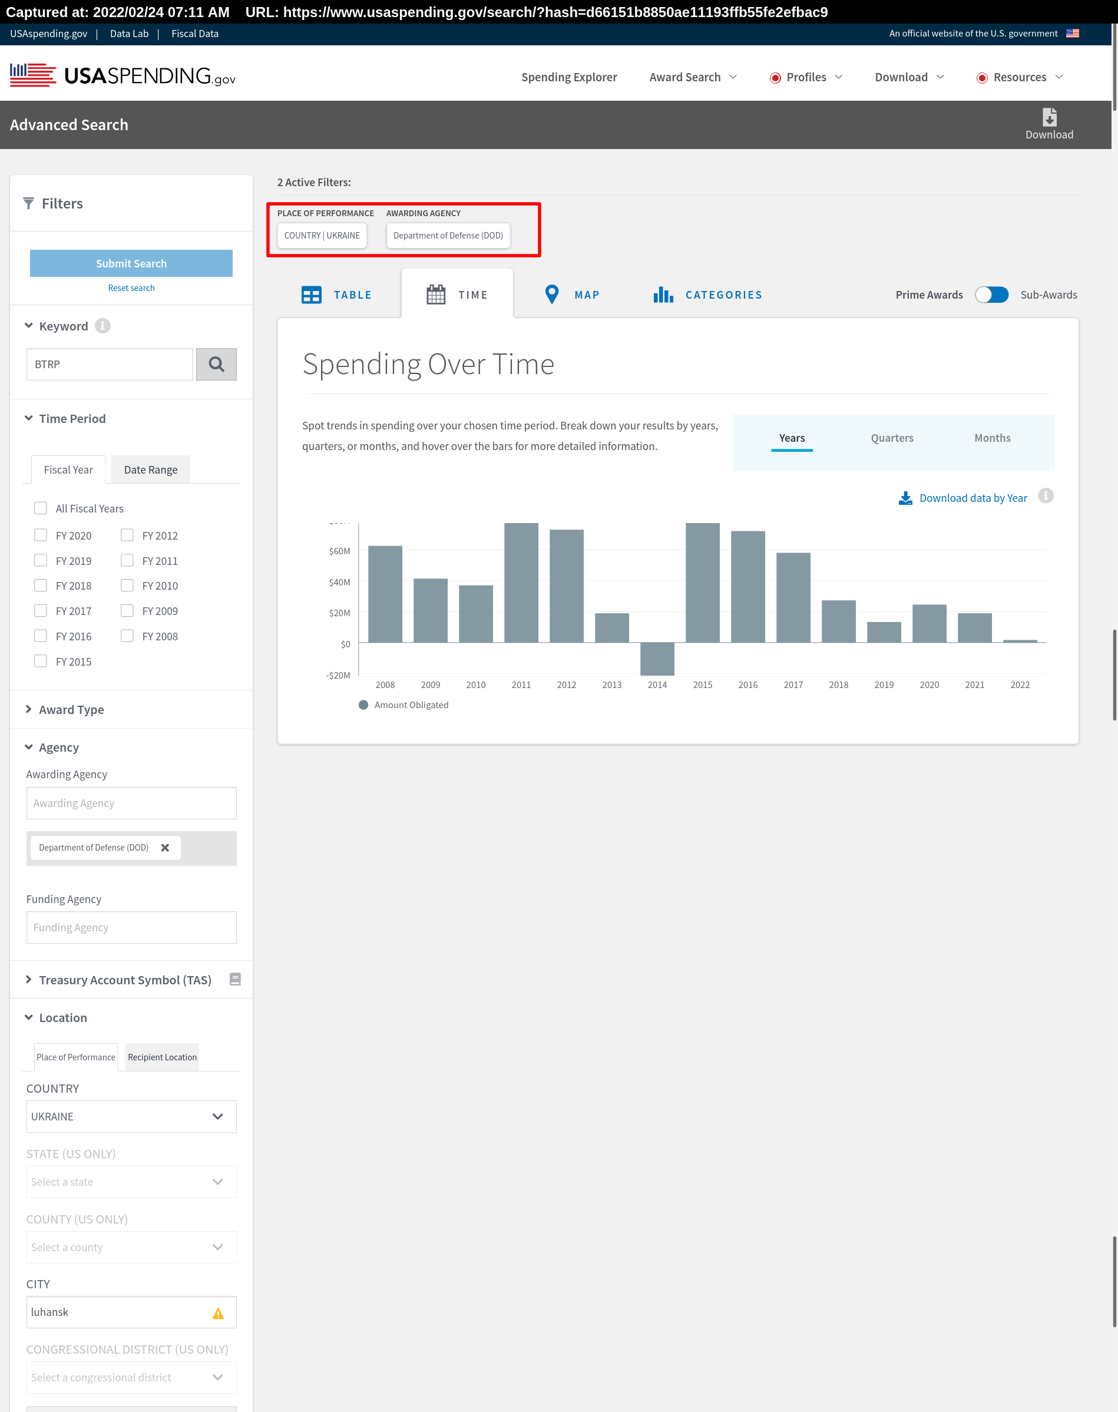Click the Amount Obligated legend dot
The height and width of the screenshot is (1412, 1118).
tap(363, 705)
